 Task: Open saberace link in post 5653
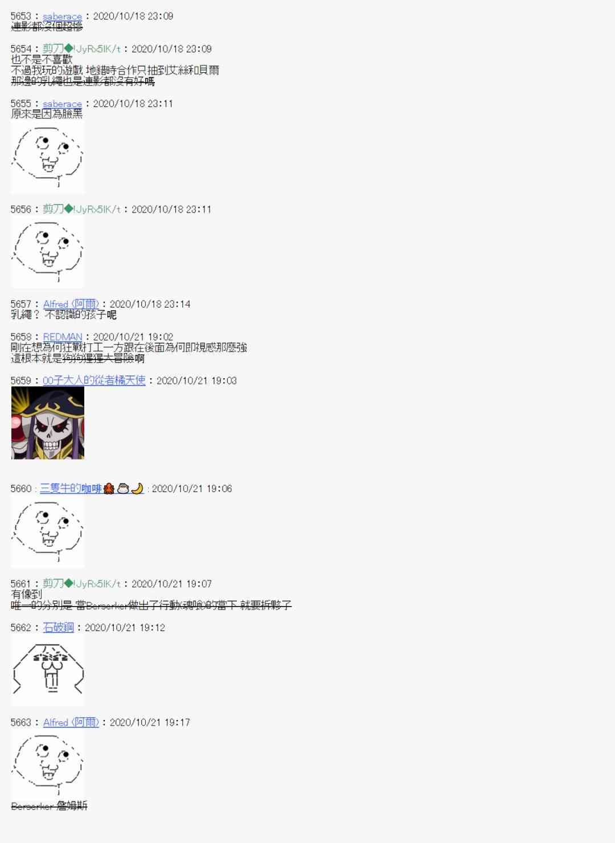tap(62, 17)
